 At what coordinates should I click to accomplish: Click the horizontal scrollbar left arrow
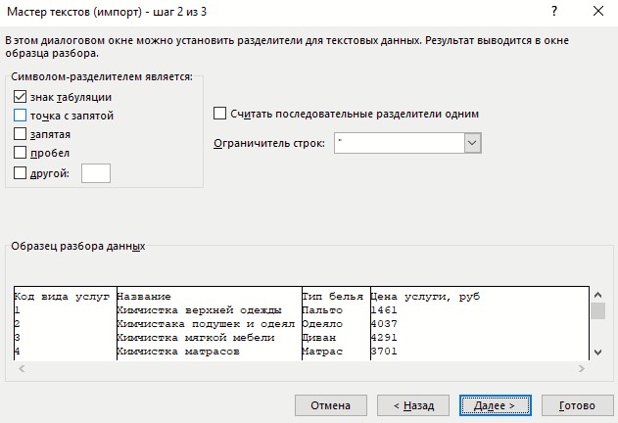point(23,368)
